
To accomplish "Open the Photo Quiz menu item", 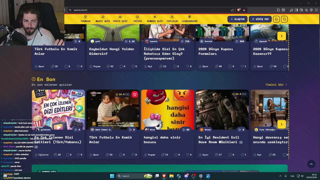I will [x=120, y=19].
